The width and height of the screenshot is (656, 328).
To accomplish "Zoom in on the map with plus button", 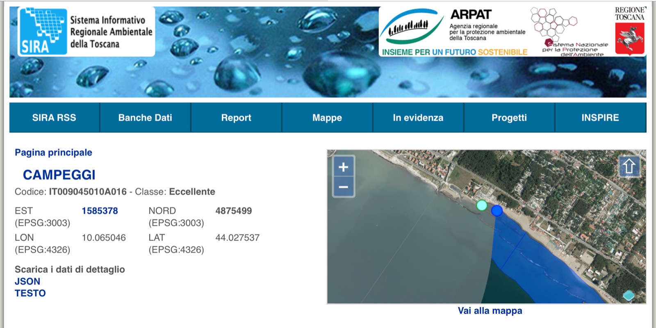I will (343, 167).
